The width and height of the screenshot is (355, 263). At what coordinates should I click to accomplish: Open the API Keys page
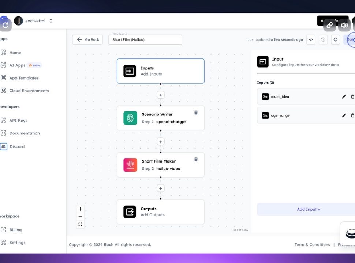coord(18,121)
